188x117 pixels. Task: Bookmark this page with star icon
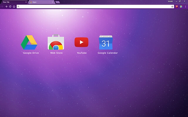172,6
